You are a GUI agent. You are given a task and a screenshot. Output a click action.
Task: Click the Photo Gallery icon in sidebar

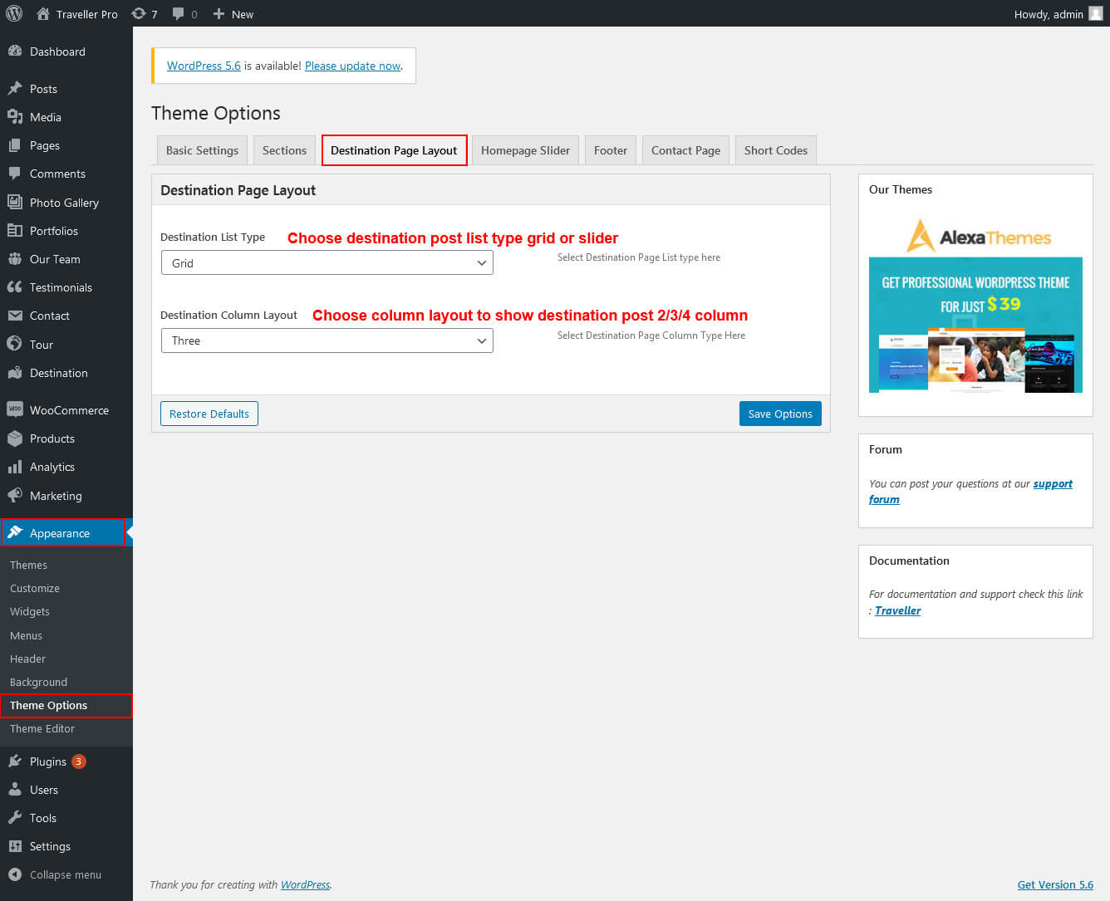15,203
